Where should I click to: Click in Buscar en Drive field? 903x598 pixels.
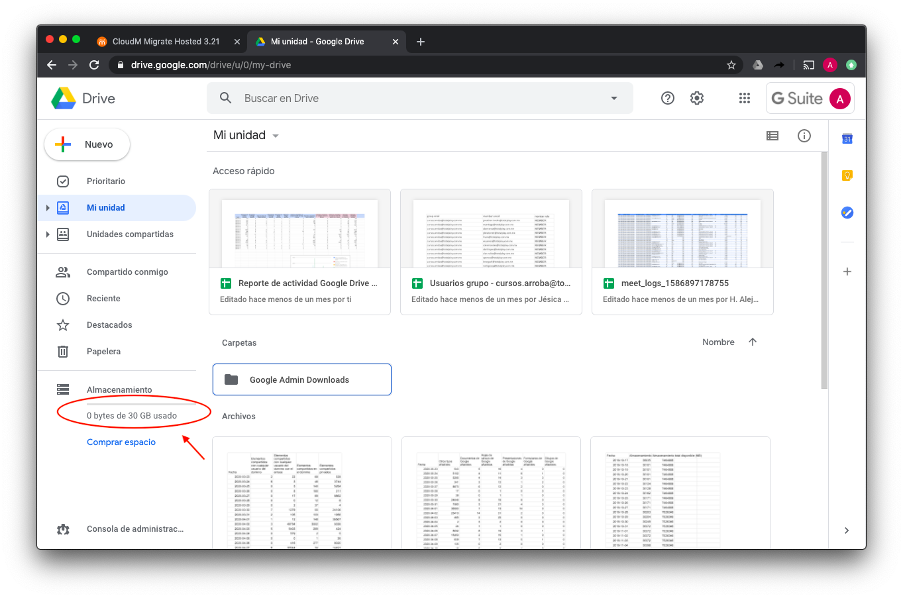click(419, 98)
